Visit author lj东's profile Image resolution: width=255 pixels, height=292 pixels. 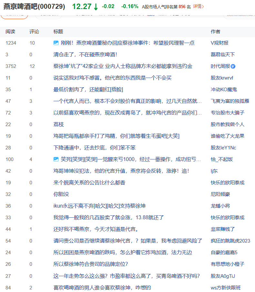(214, 171)
